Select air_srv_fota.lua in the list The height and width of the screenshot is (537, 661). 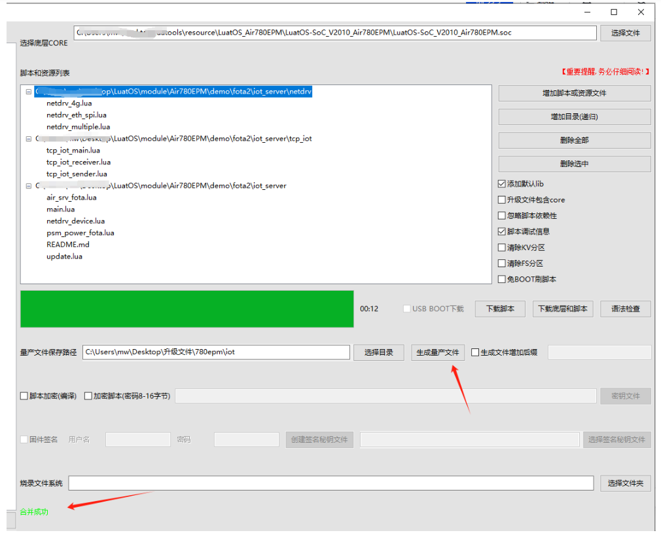(x=71, y=197)
